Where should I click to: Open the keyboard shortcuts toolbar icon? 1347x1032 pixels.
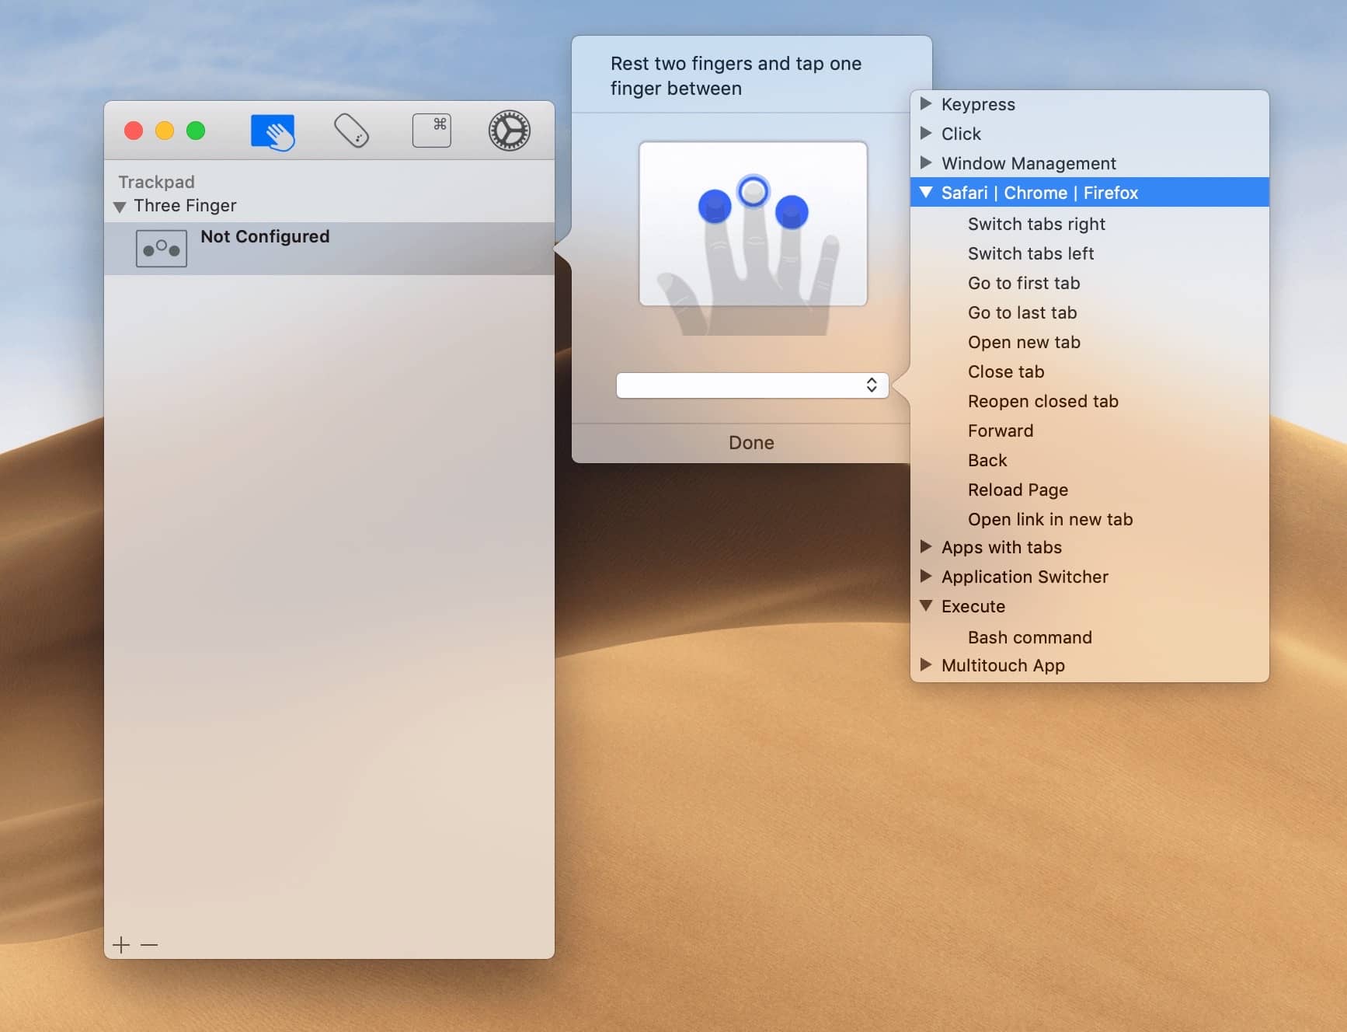click(432, 131)
